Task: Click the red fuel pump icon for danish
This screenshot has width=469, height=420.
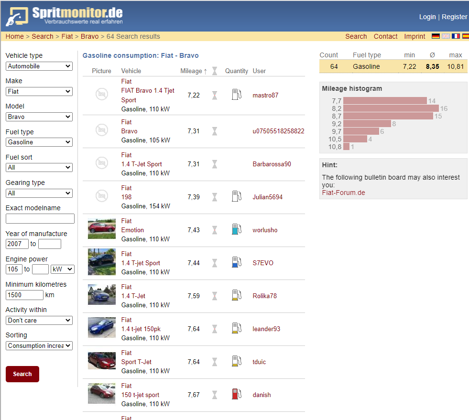Action: click(237, 394)
